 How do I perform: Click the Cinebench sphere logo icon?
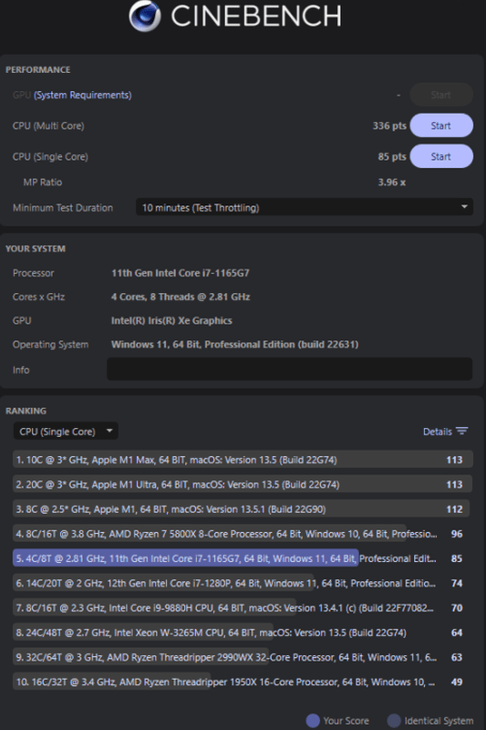[145, 16]
